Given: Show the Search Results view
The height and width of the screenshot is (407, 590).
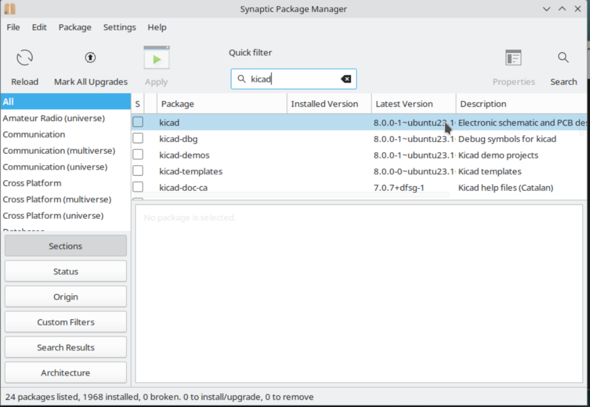Looking at the screenshot, I should tap(66, 348).
